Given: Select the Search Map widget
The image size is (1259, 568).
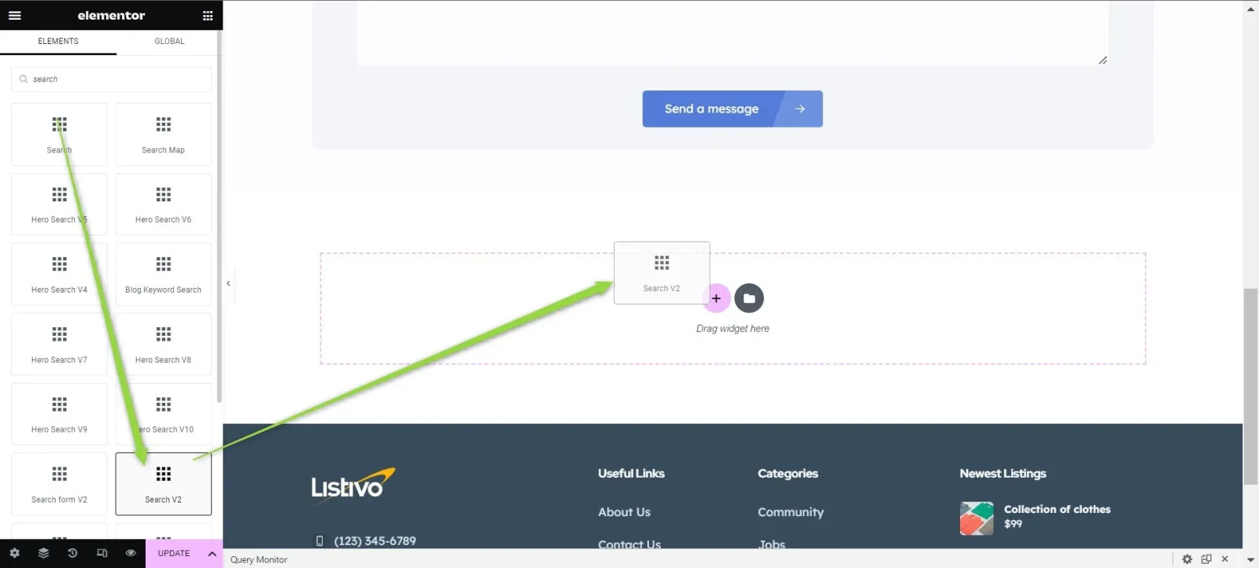Looking at the screenshot, I should pos(163,135).
